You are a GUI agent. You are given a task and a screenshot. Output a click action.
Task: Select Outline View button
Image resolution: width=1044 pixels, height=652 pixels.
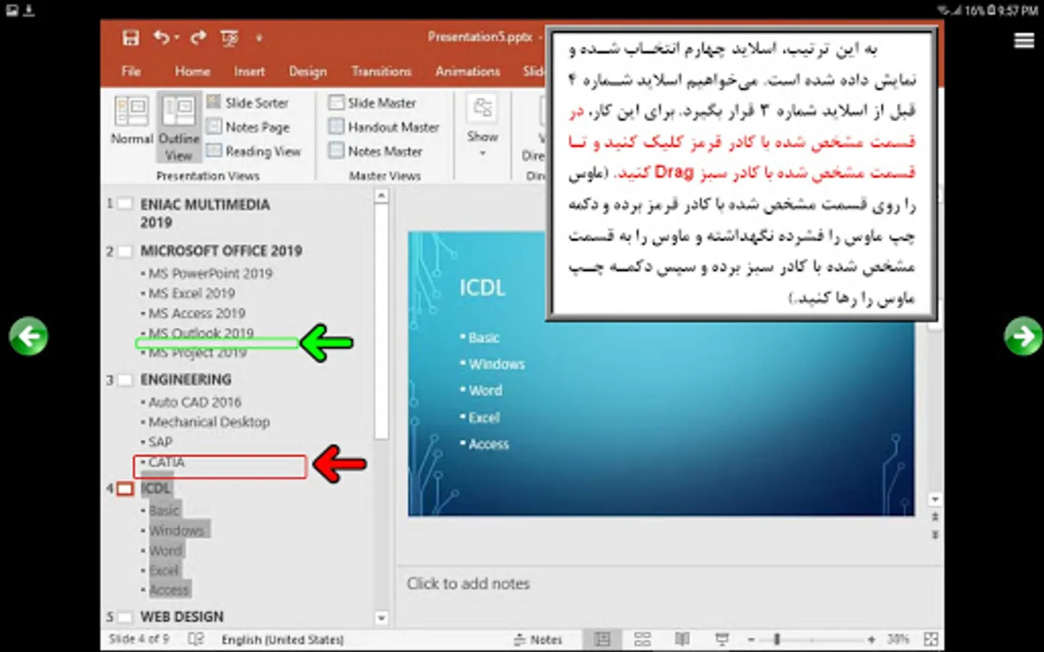coord(178,128)
